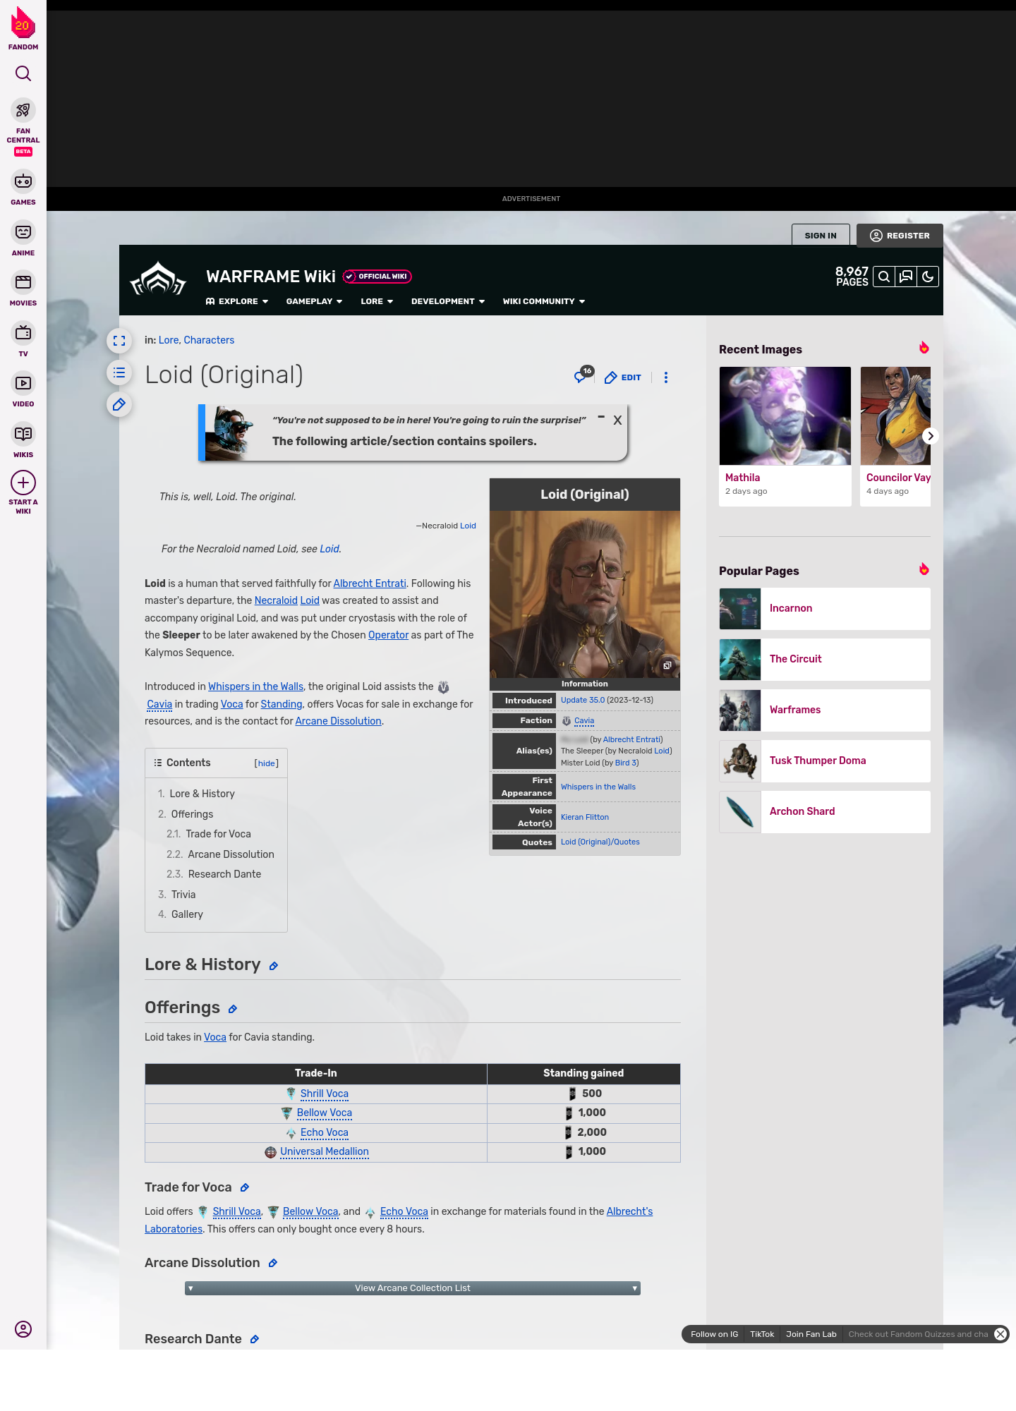The image size is (1016, 1411).
Task: Open the Games controller icon
Action: coord(23,181)
